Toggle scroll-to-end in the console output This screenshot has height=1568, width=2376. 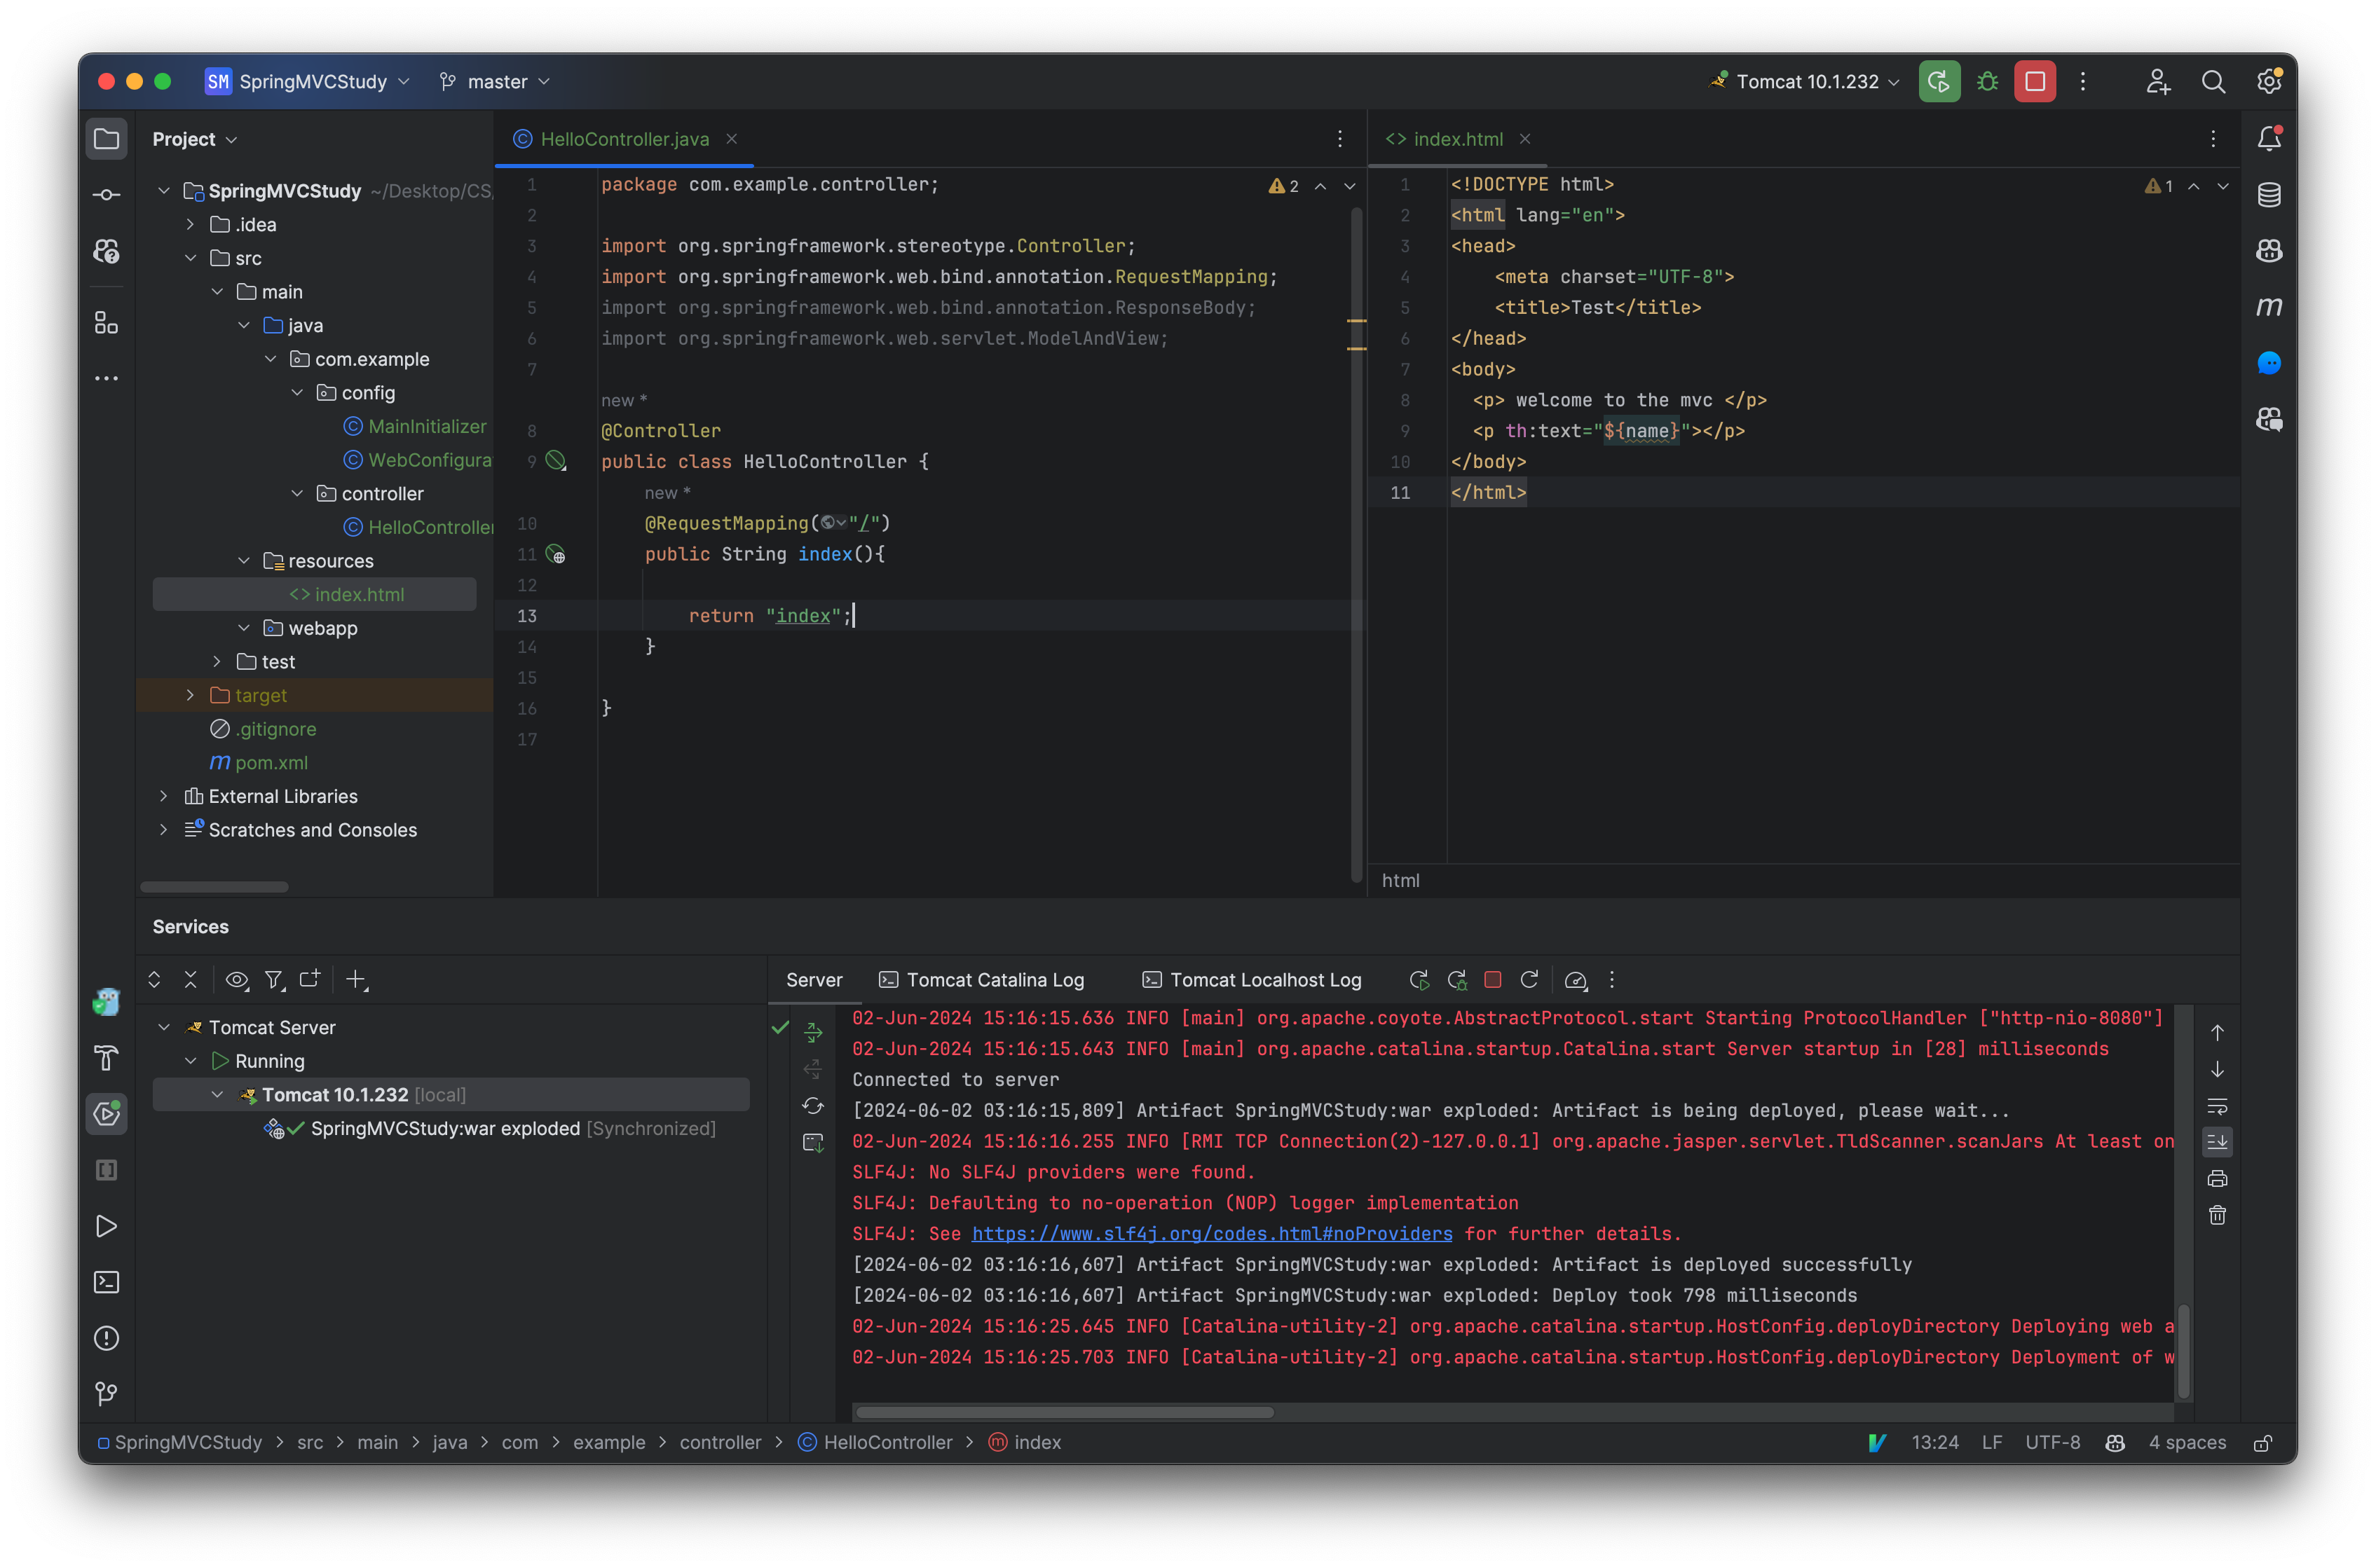(2218, 1141)
